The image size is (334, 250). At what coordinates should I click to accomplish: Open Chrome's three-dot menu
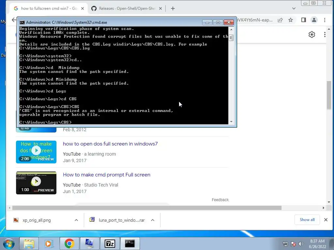(325, 20)
